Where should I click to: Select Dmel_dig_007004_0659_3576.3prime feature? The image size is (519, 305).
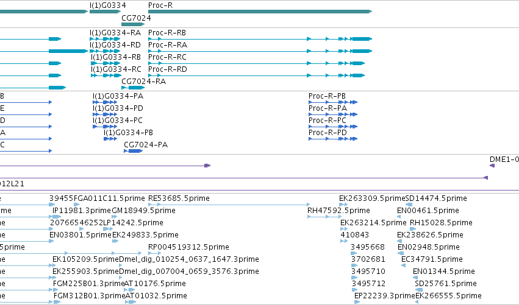189,272
